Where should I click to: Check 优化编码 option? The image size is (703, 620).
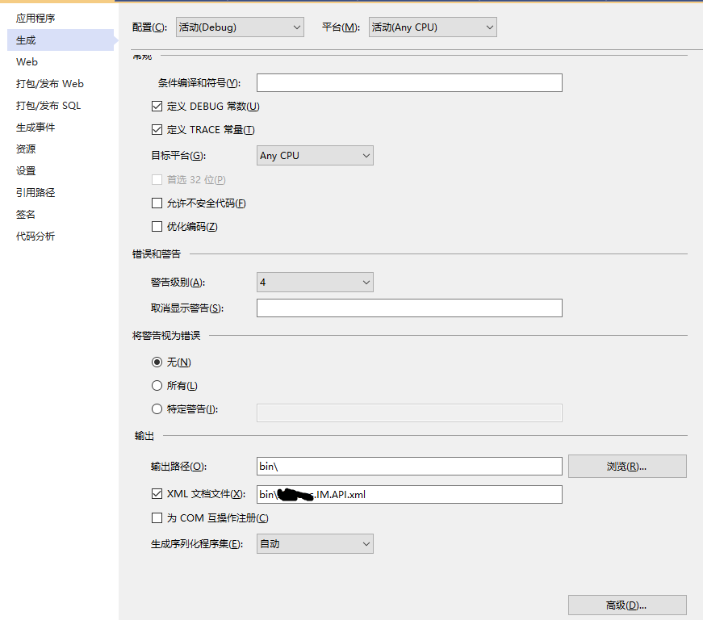tap(157, 226)
